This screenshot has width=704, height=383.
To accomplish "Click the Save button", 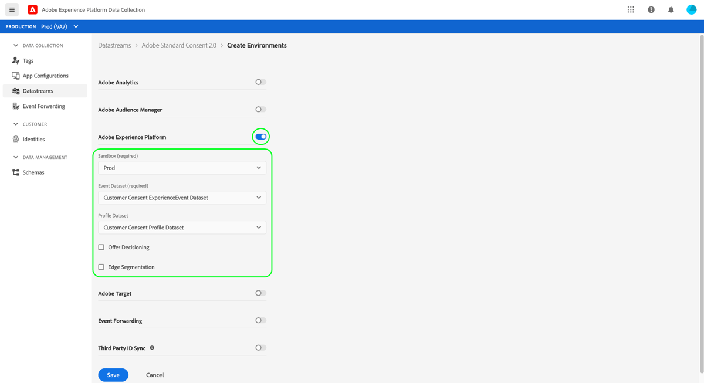I will [x=113, y=374].
